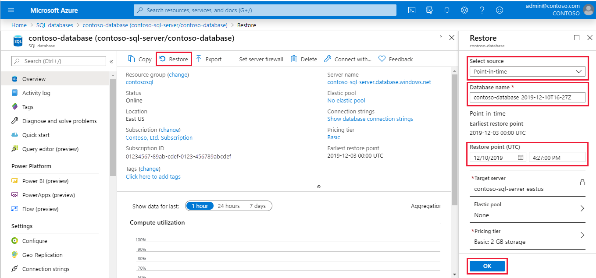Open the feedback smiley icon
The width and height of the screenshot is (596, 278).
tap(500, 10)
